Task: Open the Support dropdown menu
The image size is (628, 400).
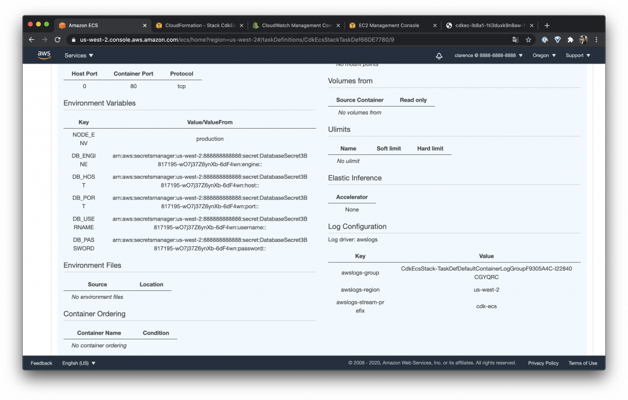Action: point(578,55)
